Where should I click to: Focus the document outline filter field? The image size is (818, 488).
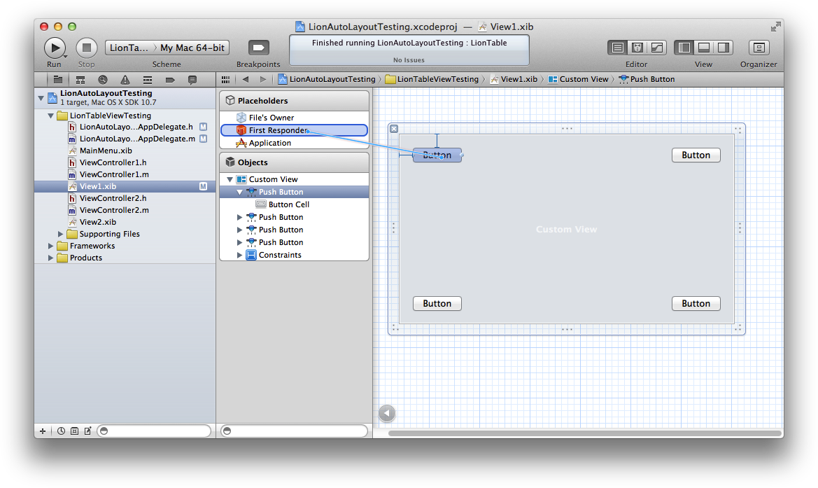[294, 431]
